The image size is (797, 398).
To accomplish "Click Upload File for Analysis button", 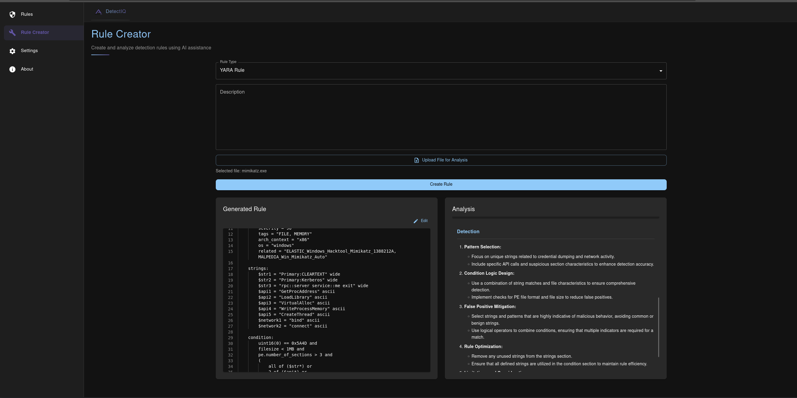I will point(445,160).
